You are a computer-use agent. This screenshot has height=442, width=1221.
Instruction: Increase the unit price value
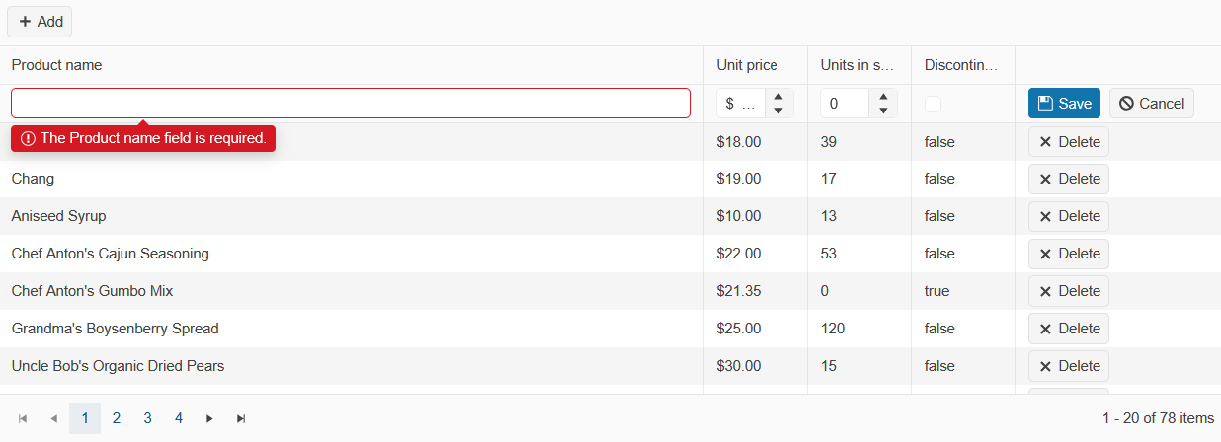[x=779, y=97]
